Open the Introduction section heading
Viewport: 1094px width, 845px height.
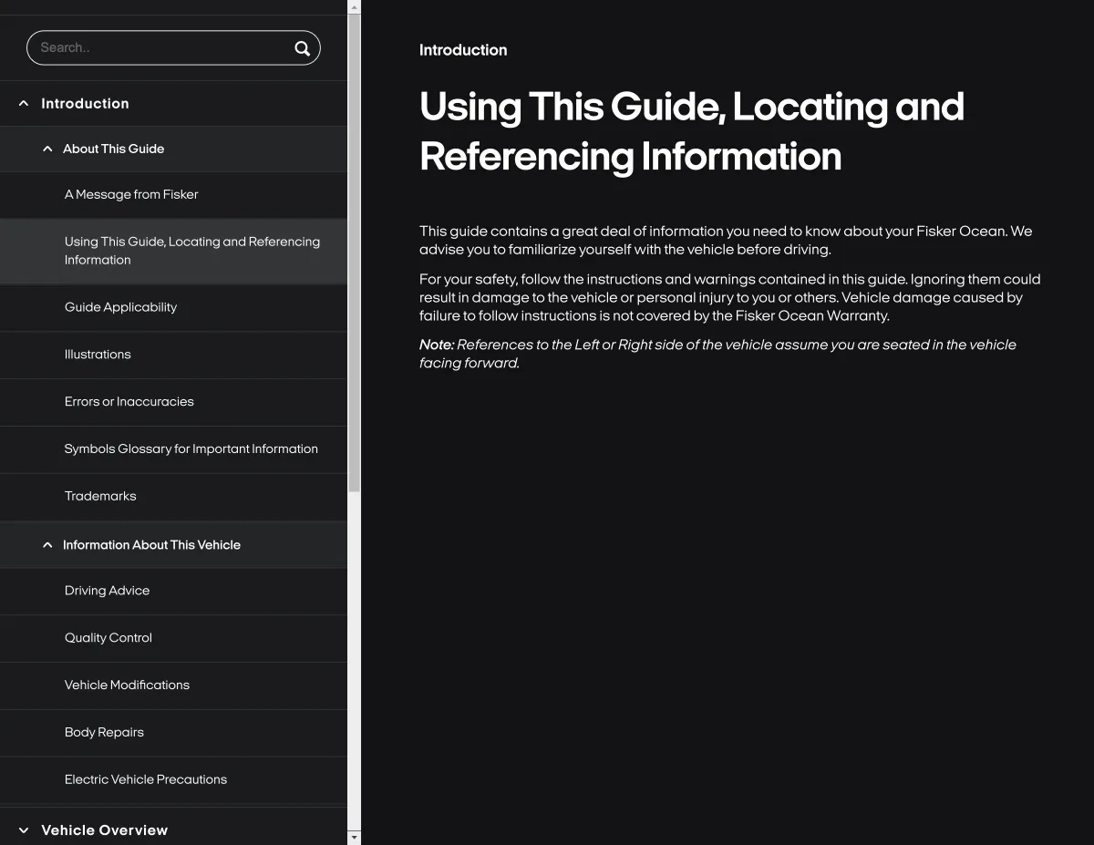85,104
